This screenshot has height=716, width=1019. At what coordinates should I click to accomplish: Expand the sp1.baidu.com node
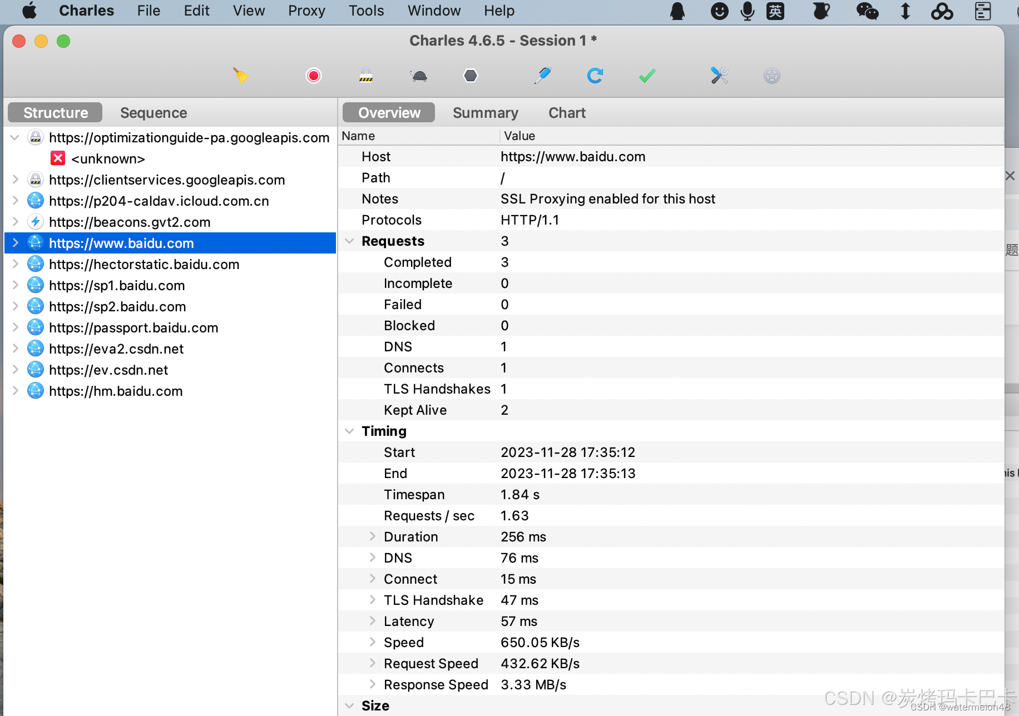coord(15,285)
